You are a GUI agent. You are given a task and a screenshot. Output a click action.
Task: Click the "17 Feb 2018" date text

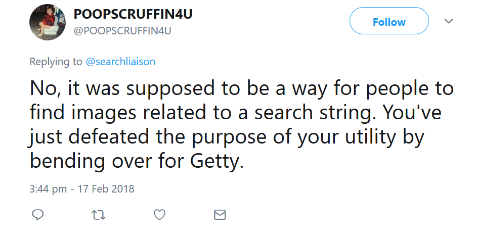point(109,189)
